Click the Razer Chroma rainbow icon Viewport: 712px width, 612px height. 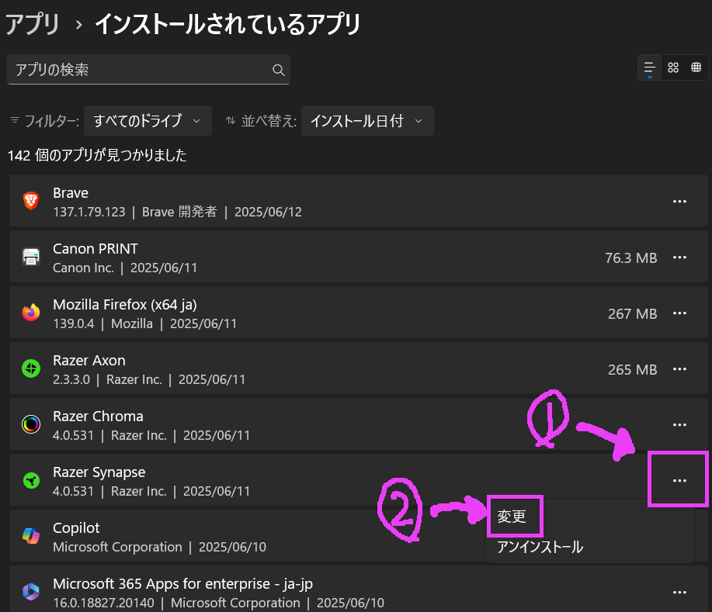point(31,424)
